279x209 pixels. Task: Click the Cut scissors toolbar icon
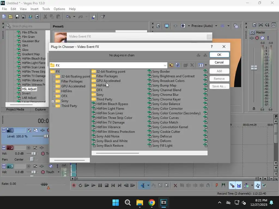click(46, 17)
